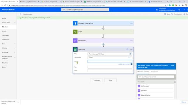Open My flows in the sidebar

(5, 27)
